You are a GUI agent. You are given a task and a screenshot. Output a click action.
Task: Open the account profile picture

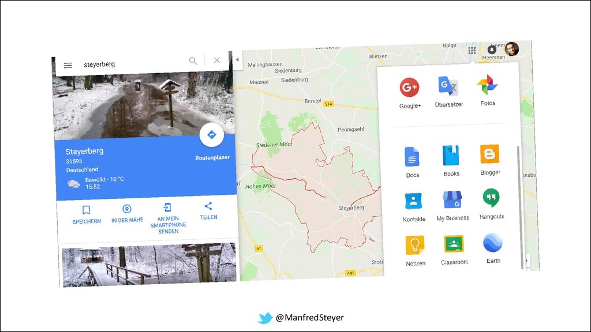pos(511,49)
